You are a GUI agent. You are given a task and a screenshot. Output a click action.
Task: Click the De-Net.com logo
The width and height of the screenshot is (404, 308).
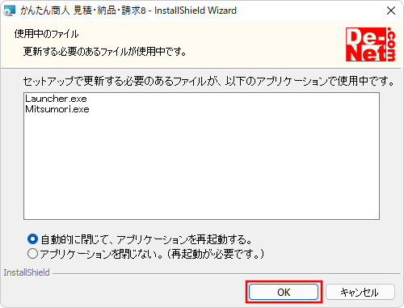coord(370,44)
